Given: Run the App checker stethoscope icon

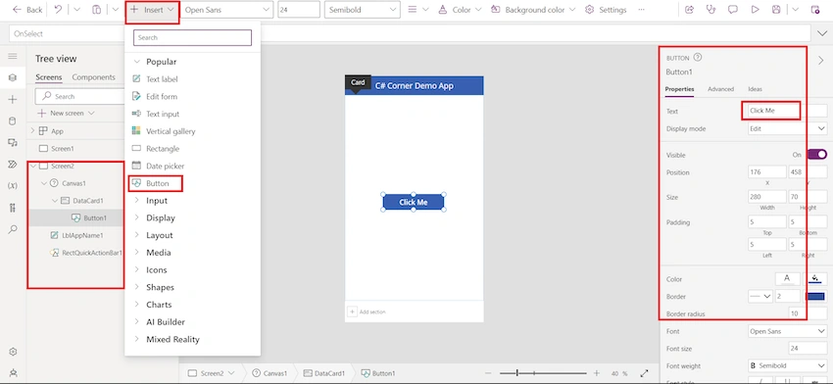Looking at the screenshot, I should point(710,10).
